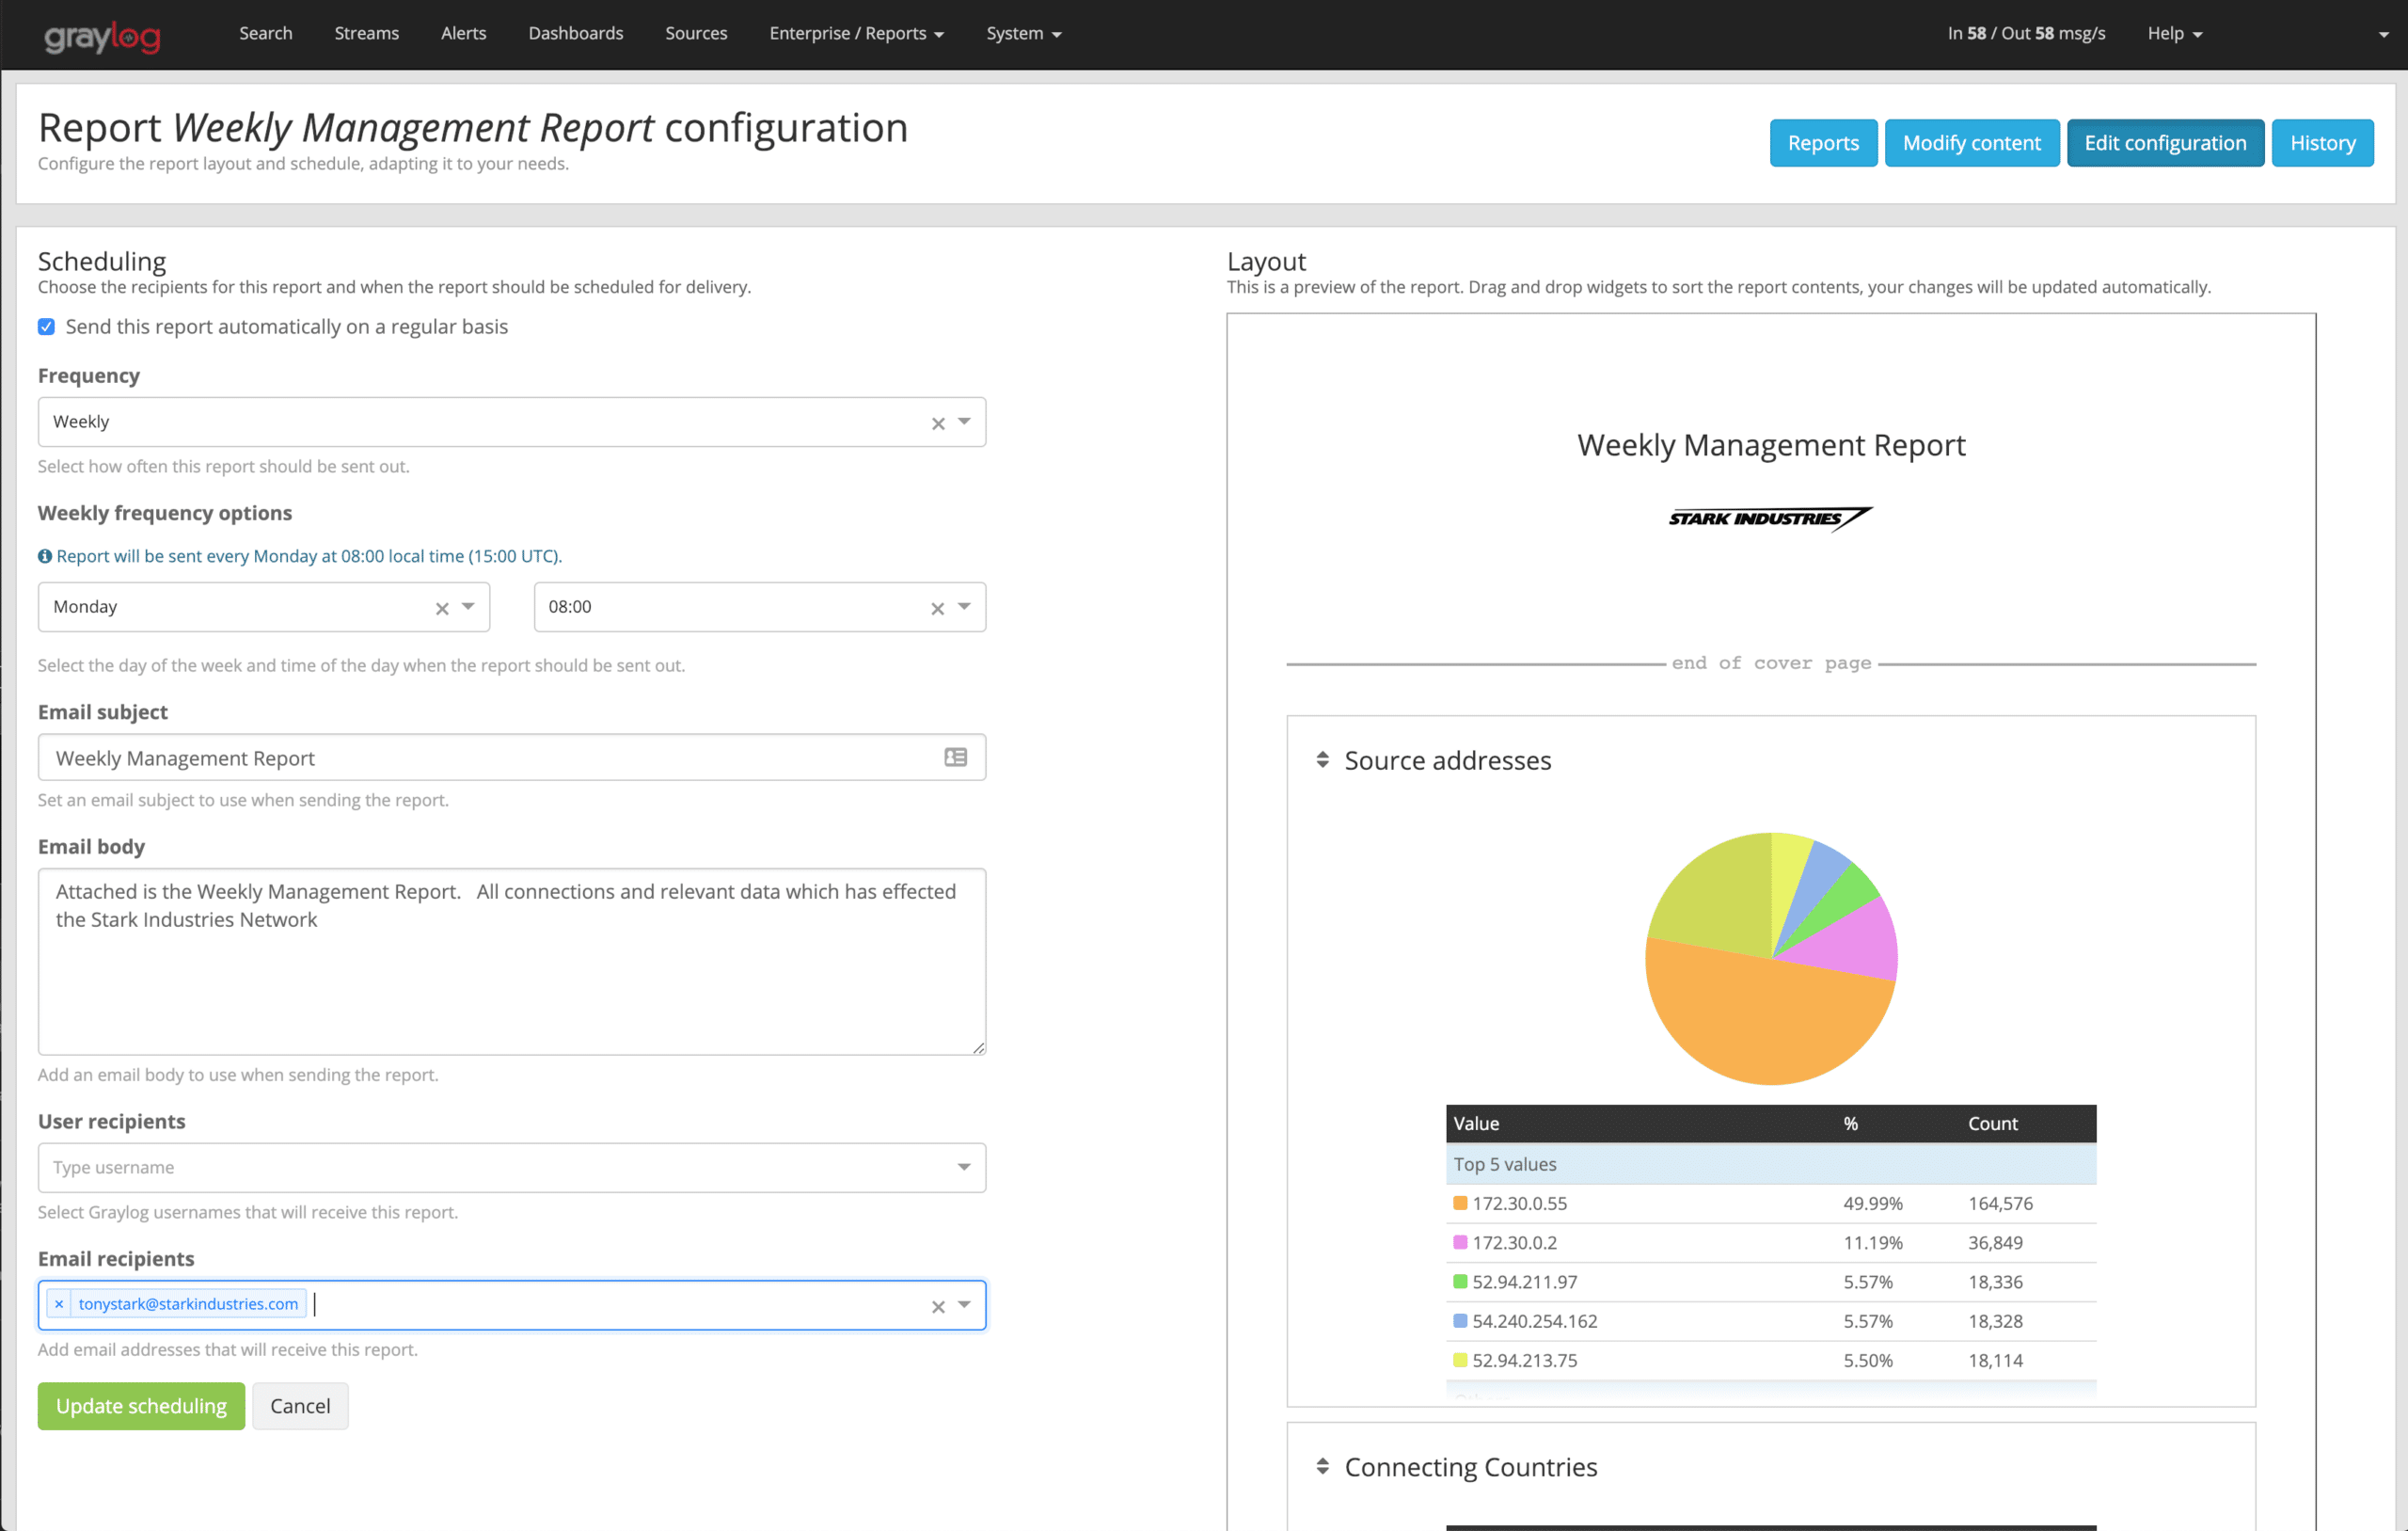Click the email subject field card icon
Image resolution: width=2408 pixels, height=1531 pixels.
coord(955,758)
